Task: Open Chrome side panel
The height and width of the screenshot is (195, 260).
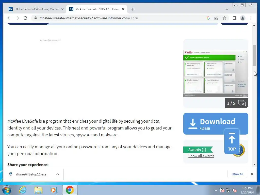Action: click(x=234, y=18)
